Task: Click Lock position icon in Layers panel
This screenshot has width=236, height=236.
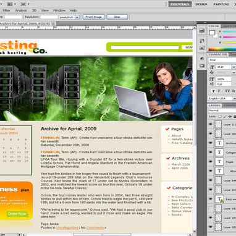Action: 230,117
